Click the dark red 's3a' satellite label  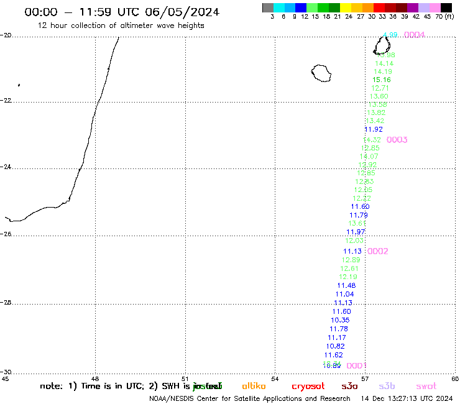[349, 386]
